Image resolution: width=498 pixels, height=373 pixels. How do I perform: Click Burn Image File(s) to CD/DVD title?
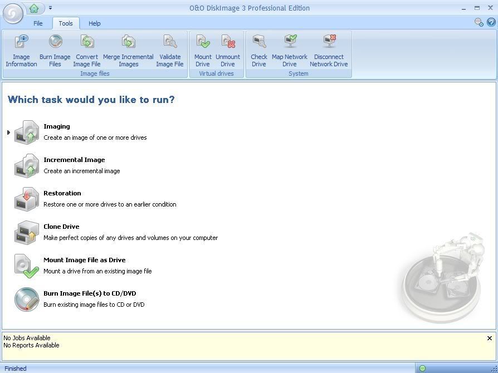tap(90, 293)
